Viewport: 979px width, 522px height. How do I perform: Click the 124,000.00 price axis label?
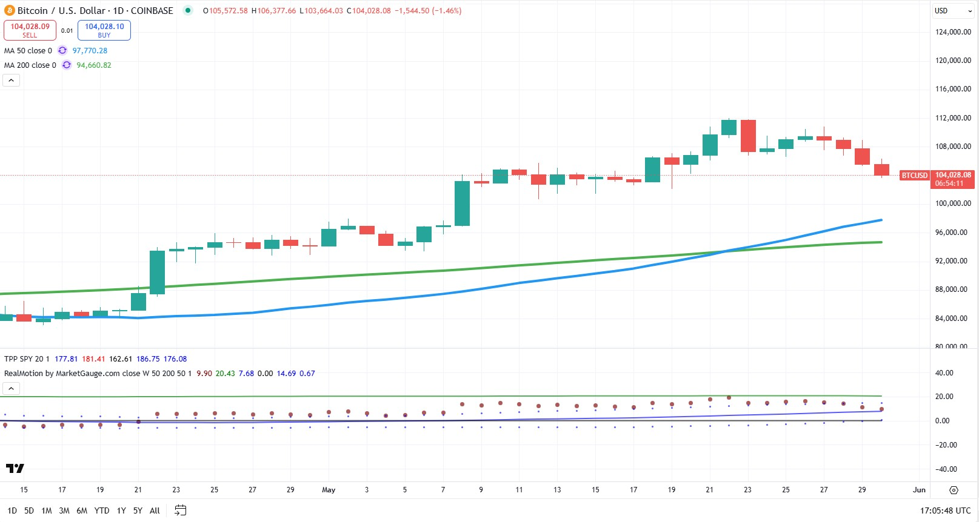pyautogui.click(x=953, y=32)
